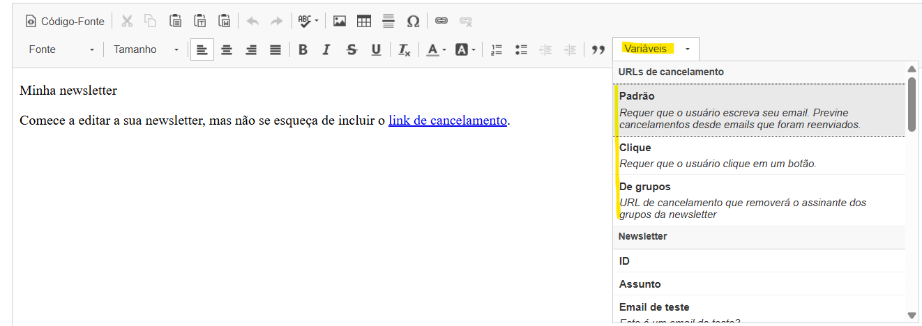Open the ABC spell check dropdown

tap(308, 21)
